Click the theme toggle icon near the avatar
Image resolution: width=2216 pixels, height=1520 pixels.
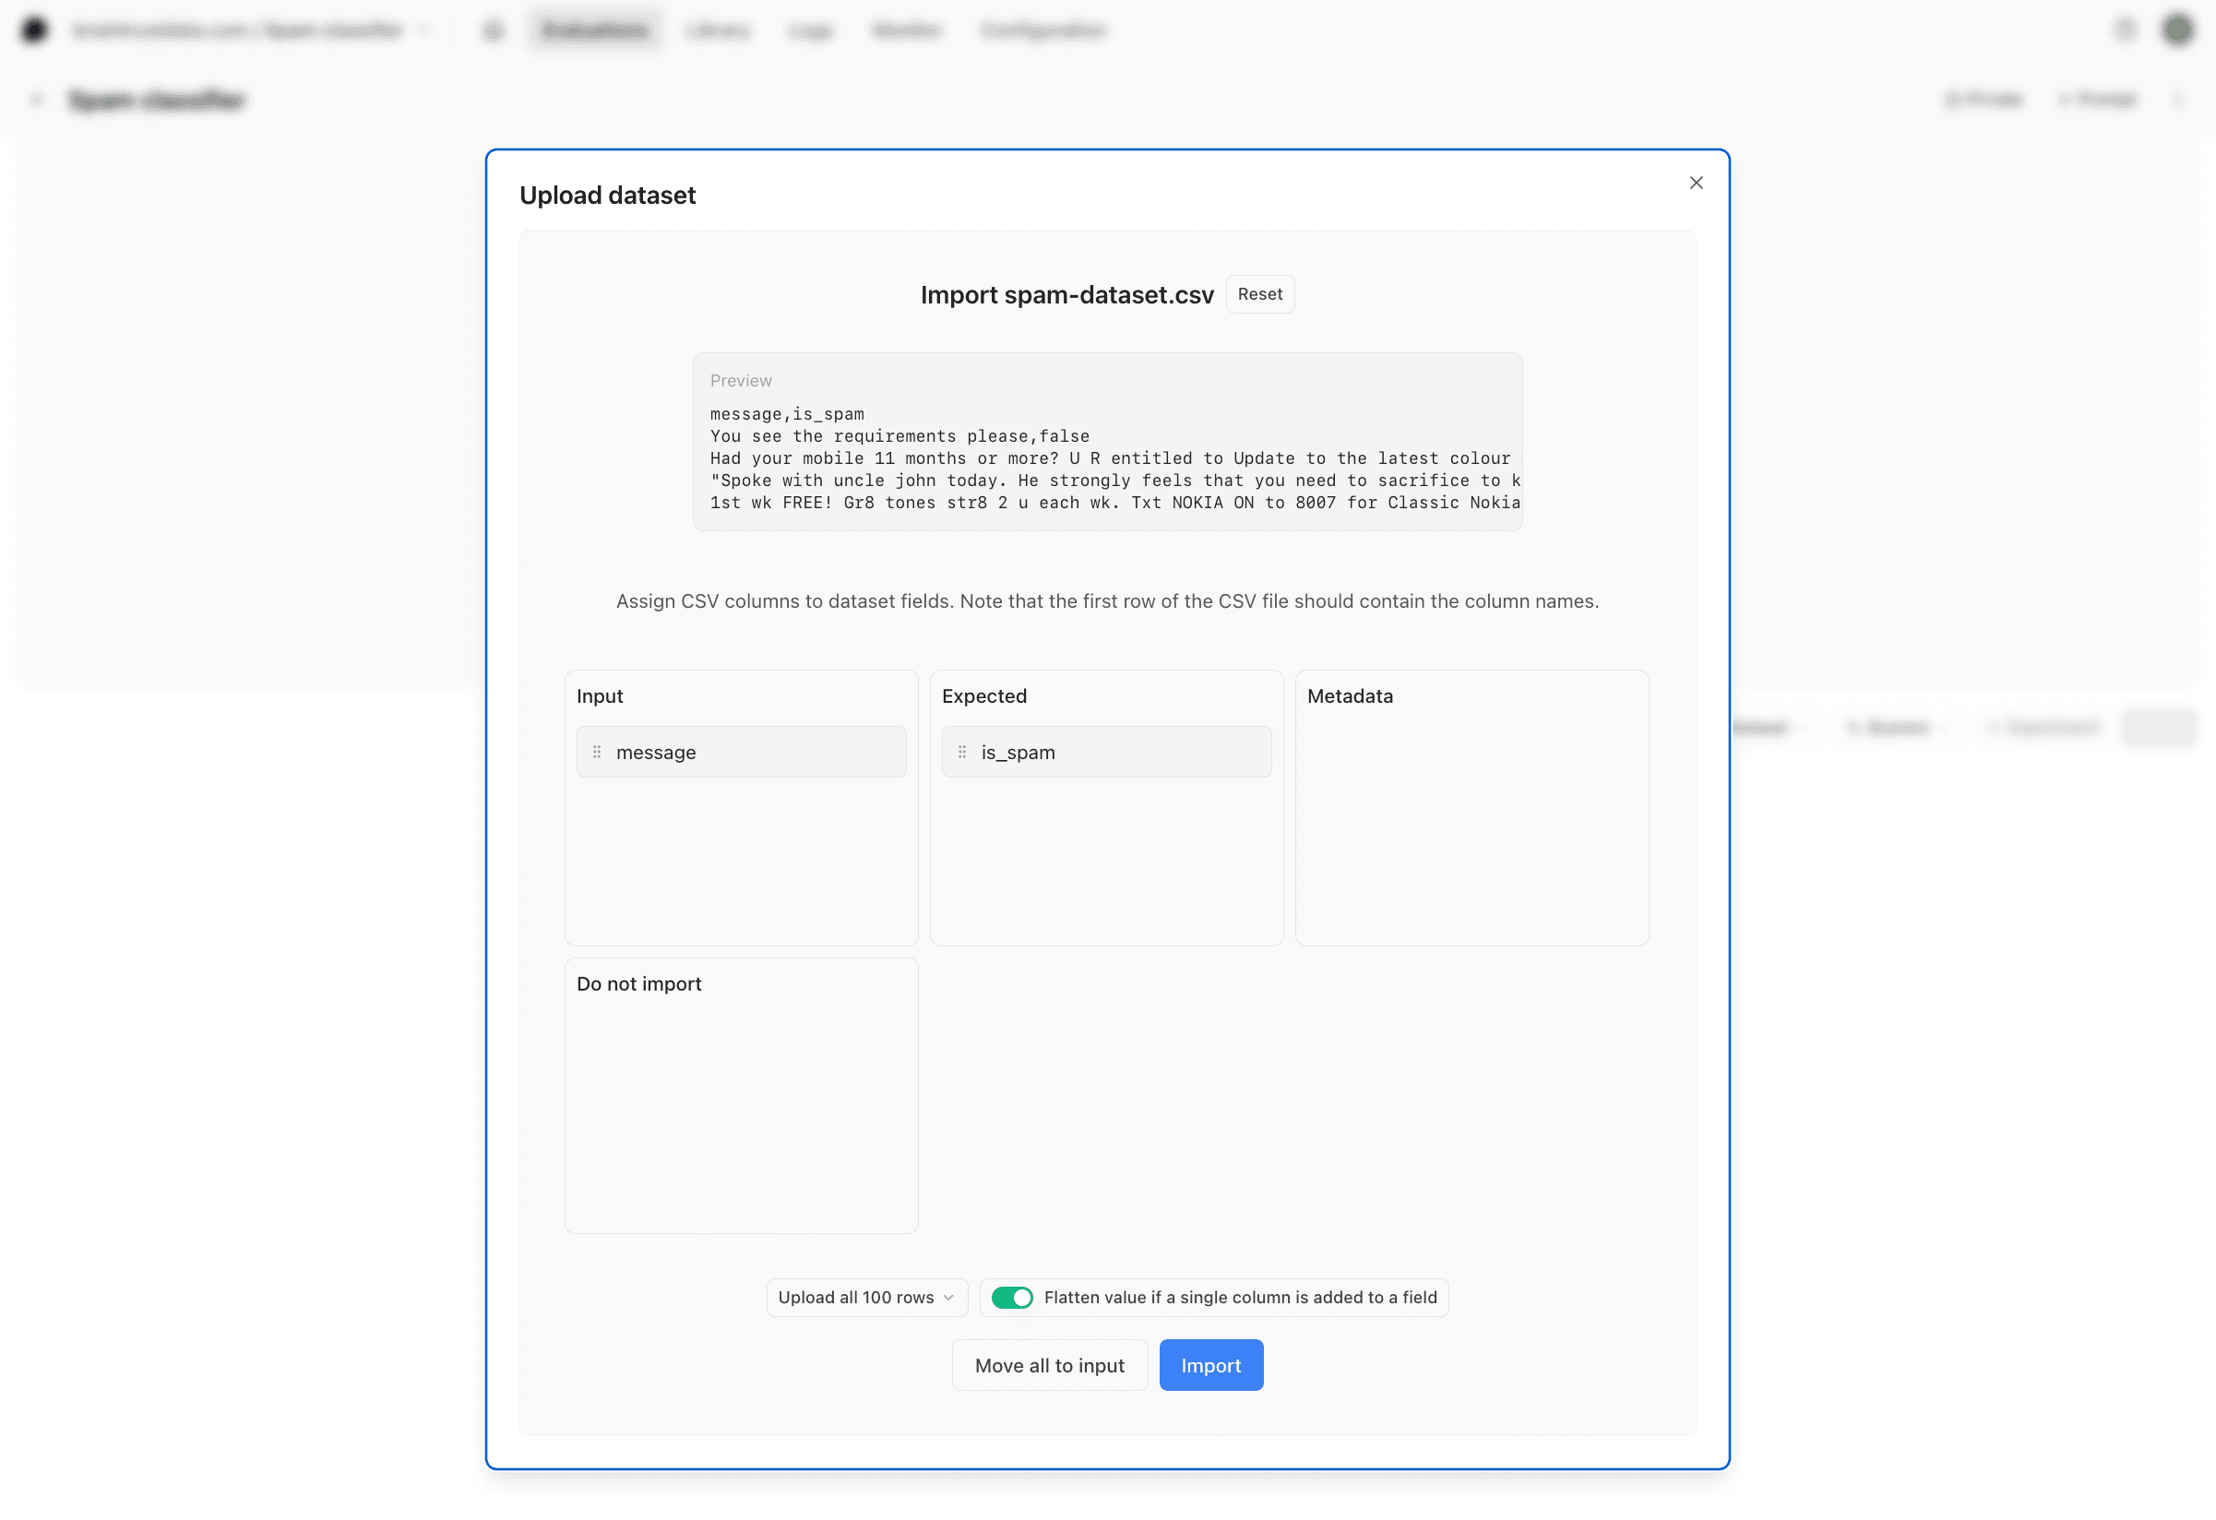[x=2125, y=30]
